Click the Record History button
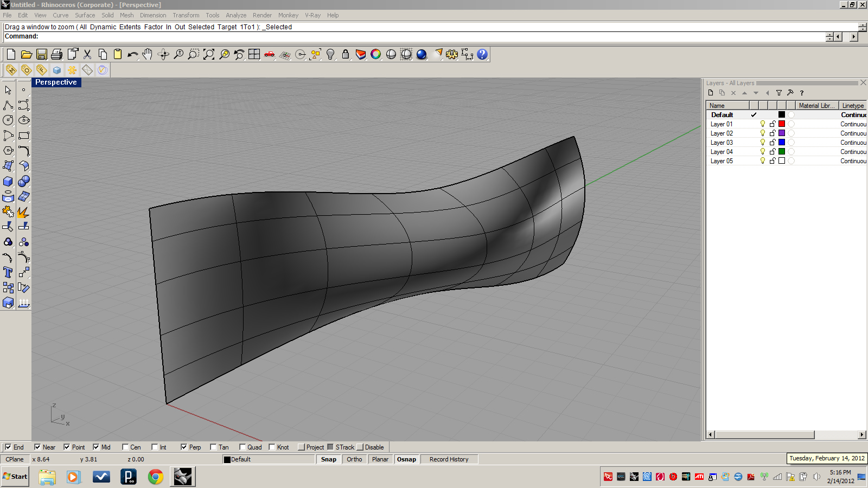Viewport: 868px width, 488px height. pyautogui.click(x=449, y=459)
